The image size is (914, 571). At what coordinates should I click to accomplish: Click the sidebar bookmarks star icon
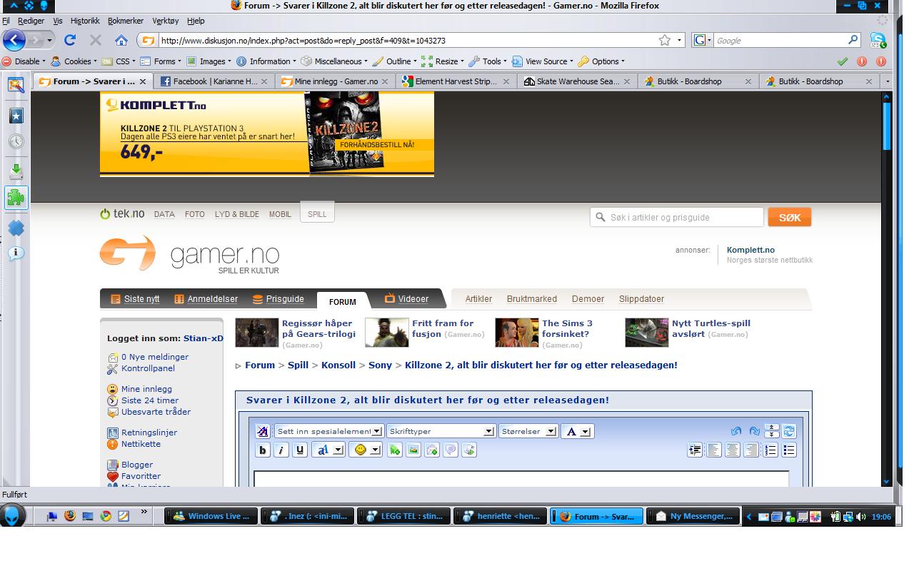[16, 115]
